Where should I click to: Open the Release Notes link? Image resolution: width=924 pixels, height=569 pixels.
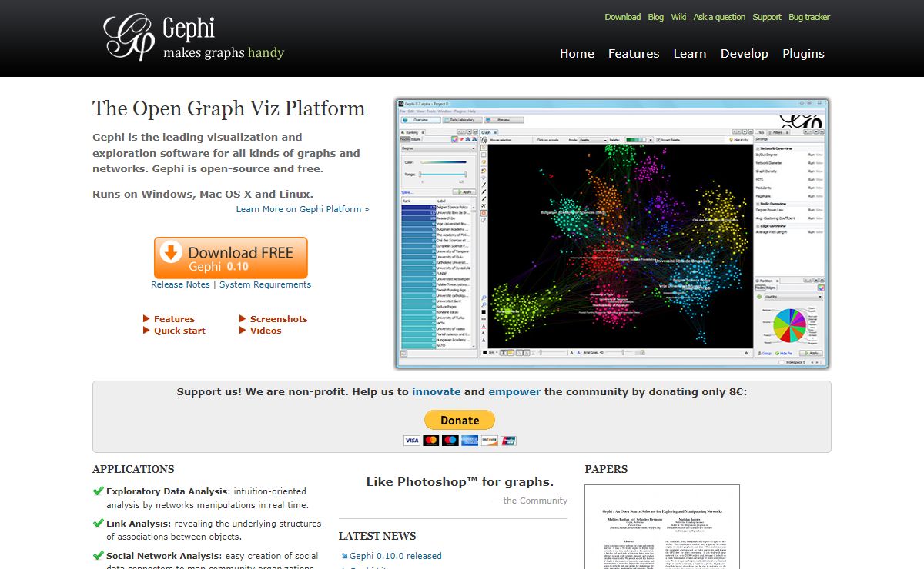[180, 284]
